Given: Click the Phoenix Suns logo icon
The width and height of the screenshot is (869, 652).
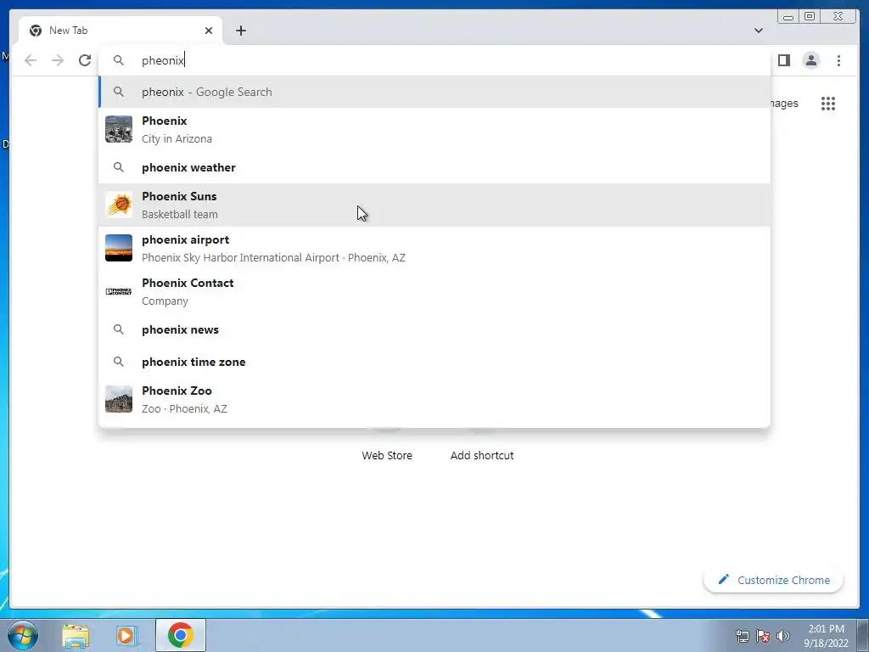Looking at the screenshot, I should [x=119, y=205].
